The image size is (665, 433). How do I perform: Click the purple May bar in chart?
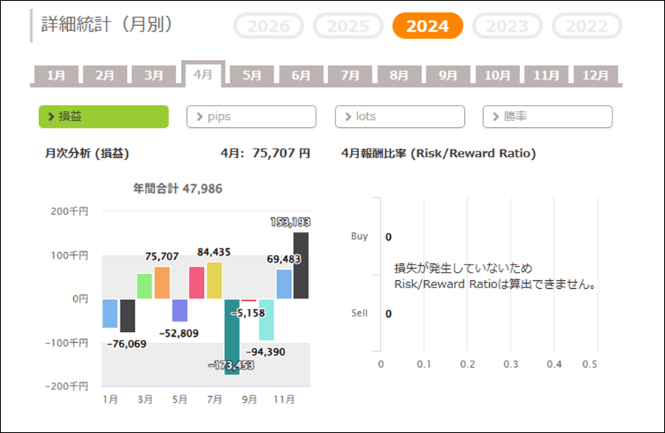[180, 310]
